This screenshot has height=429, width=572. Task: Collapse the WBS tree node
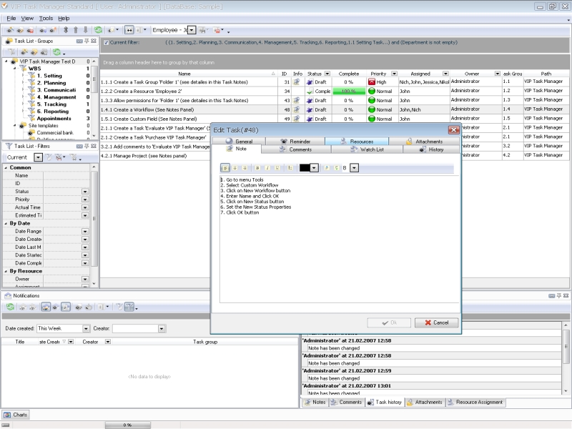pyautogui.click(x=14, y=69)
